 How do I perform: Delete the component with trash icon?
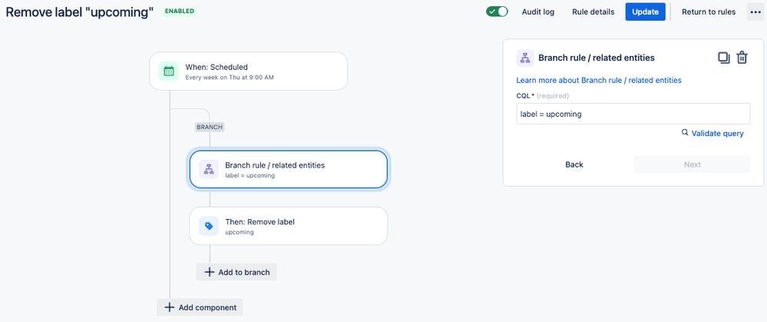pyautogui.click(x=742, y=58)
